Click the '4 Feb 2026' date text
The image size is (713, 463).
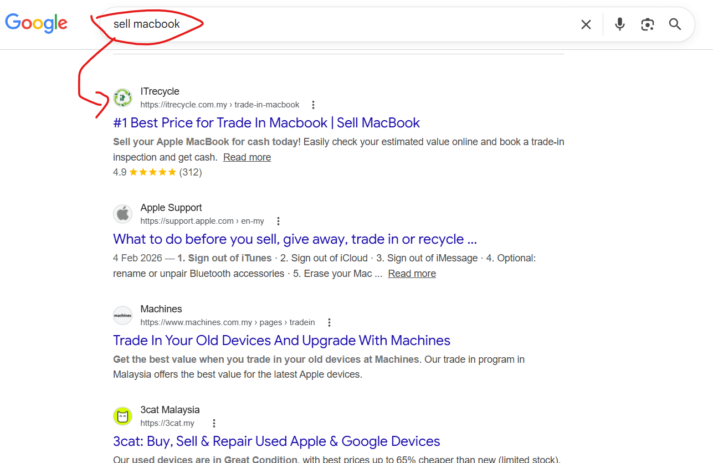(x=137, y=258)
